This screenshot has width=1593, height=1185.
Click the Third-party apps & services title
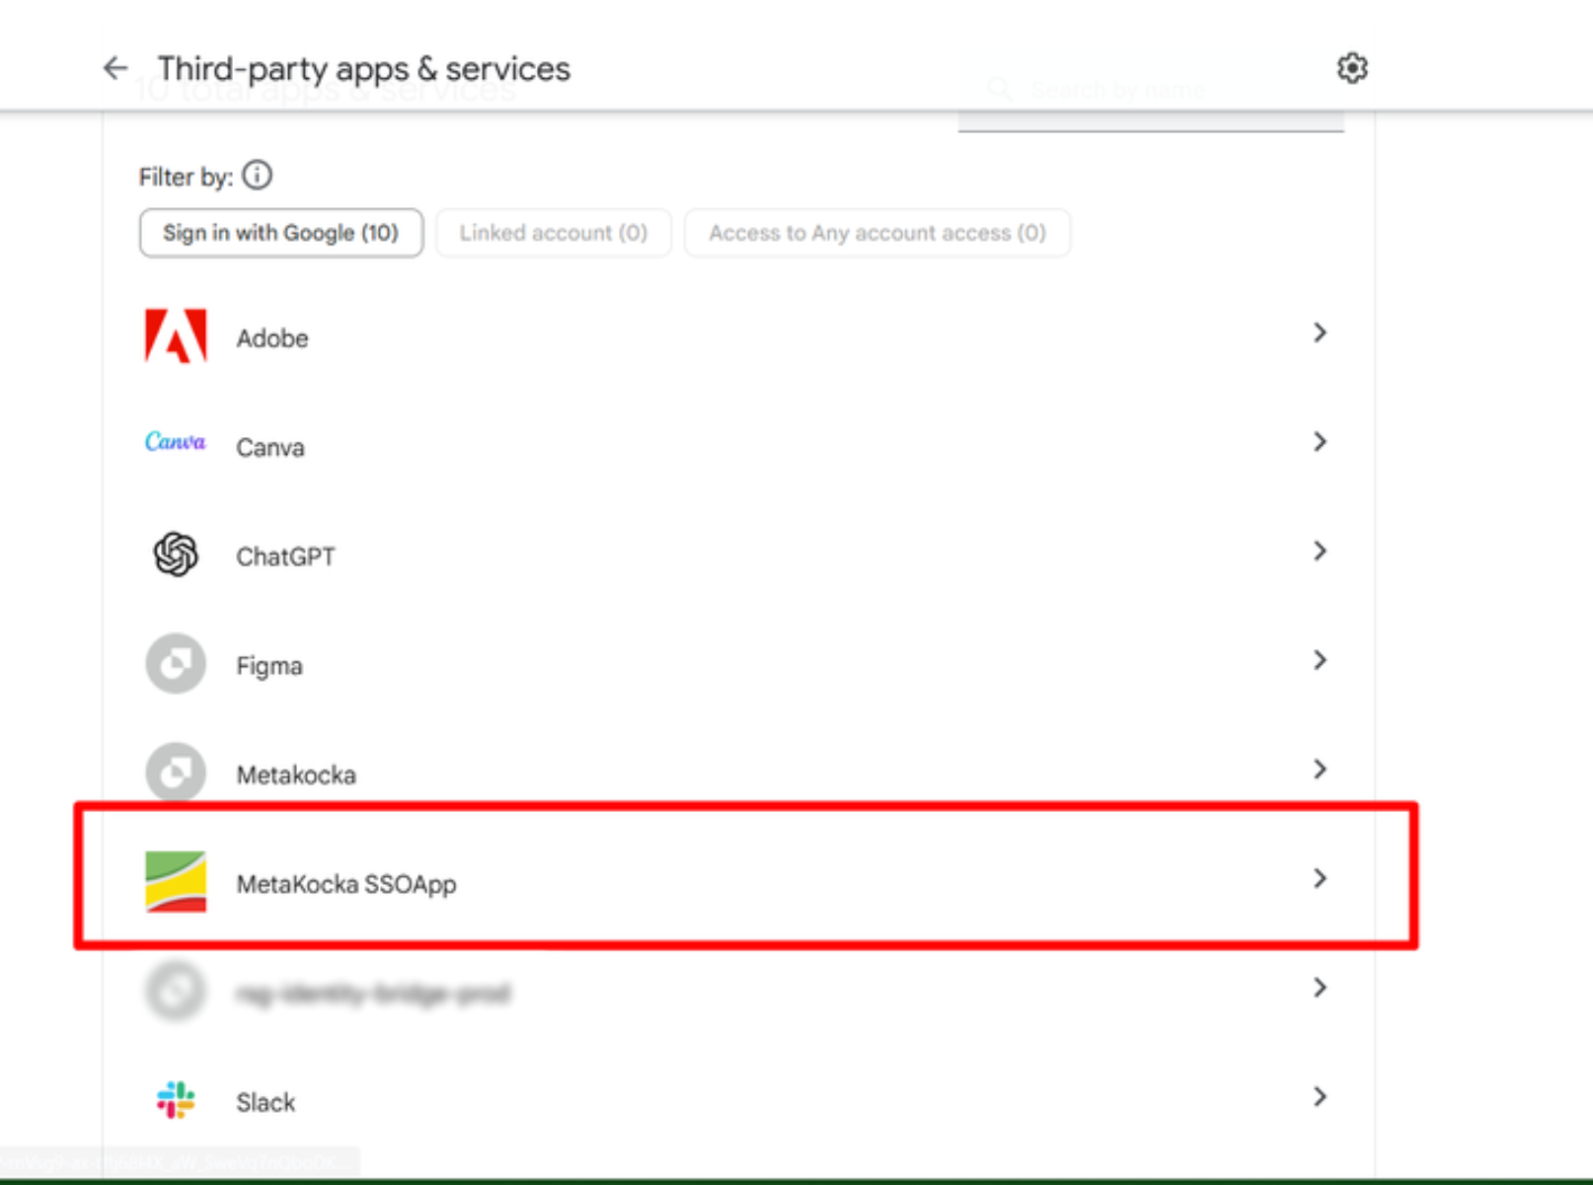click(364, 69)
